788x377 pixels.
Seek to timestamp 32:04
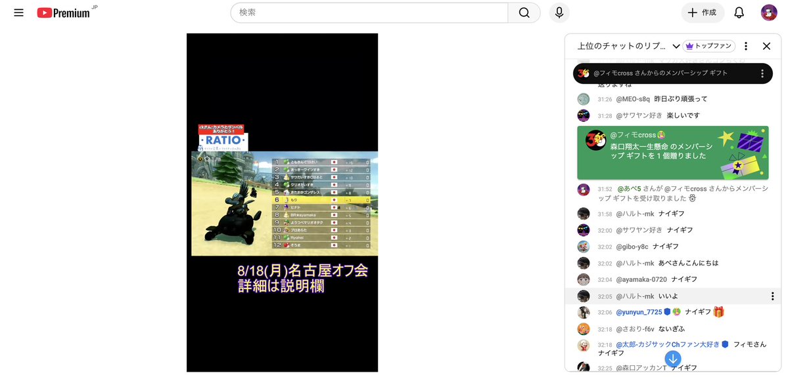(605, 280)
